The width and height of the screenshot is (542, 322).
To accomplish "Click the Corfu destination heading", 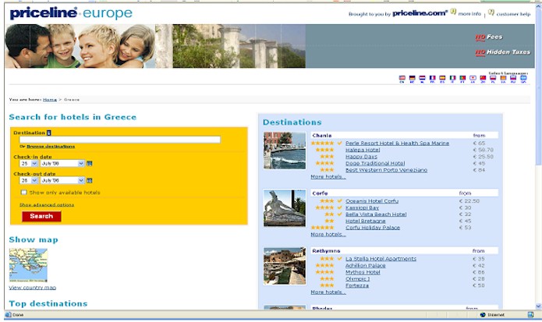I will click(320, 193).
